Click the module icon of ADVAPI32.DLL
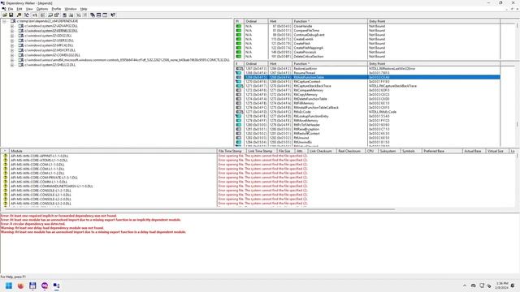520x292 pixels. click(21, 26)
